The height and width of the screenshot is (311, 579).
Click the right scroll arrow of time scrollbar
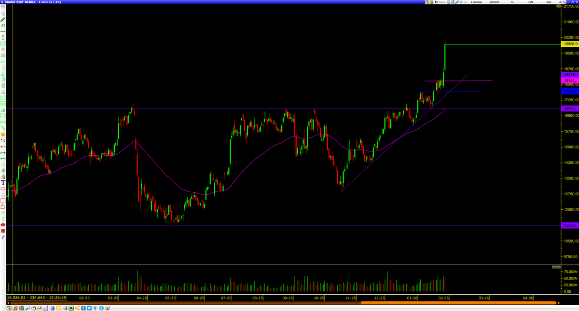point(558,303)
